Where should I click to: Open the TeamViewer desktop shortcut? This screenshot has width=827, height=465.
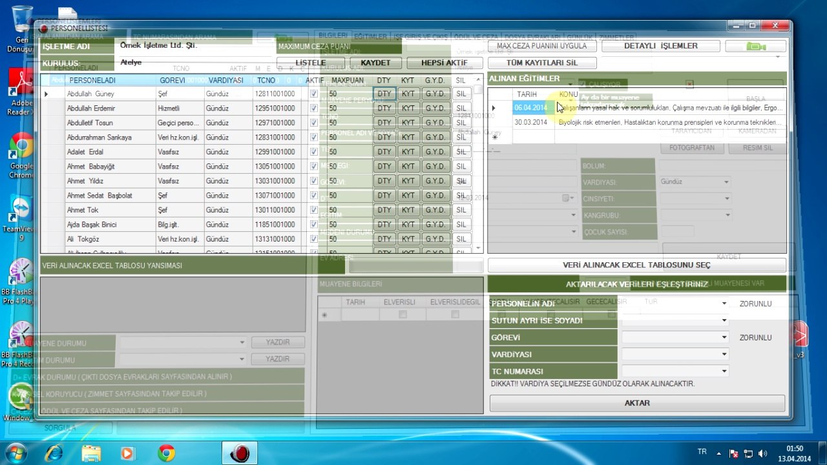(21, 218)
